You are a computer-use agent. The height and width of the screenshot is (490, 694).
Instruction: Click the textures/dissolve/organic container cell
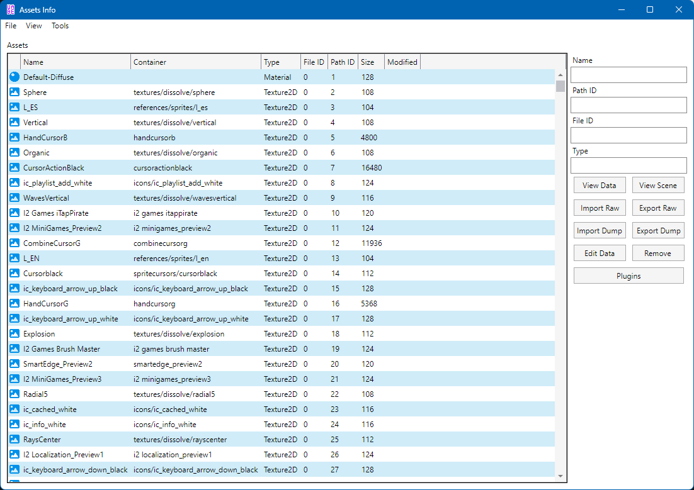(x=176, y=153)
